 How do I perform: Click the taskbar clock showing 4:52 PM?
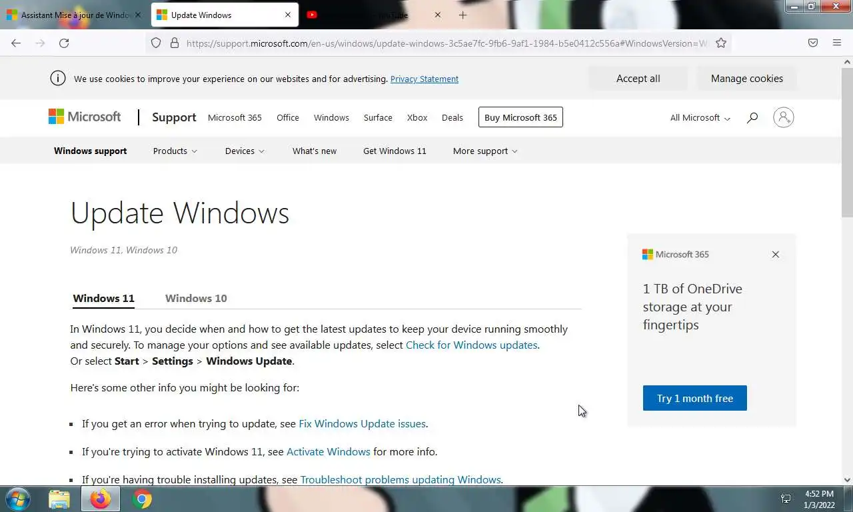819,499
